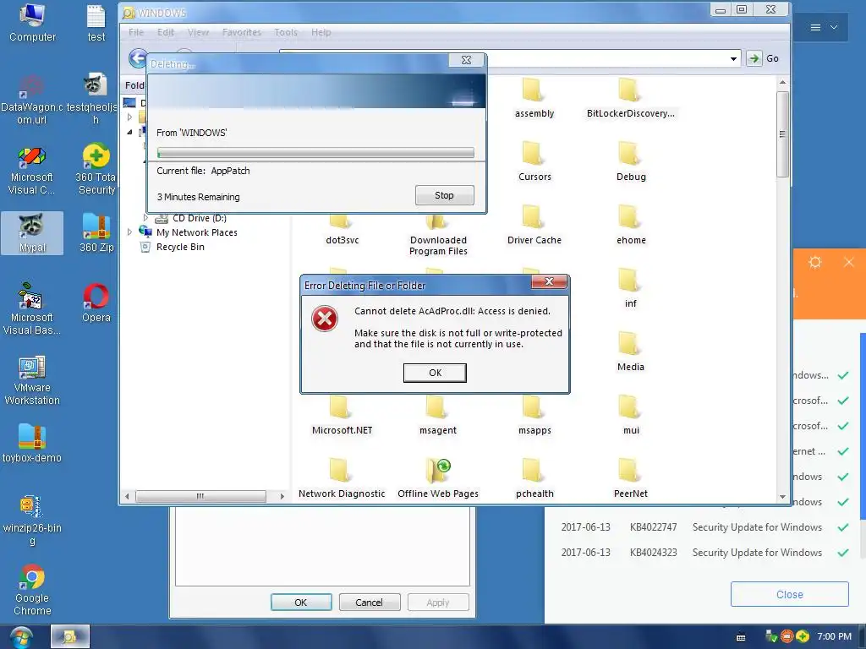Expand the CD Drive (D:) tree node
Image resolution: width=866 pixels, height=649 pixels.
point(145,218)
